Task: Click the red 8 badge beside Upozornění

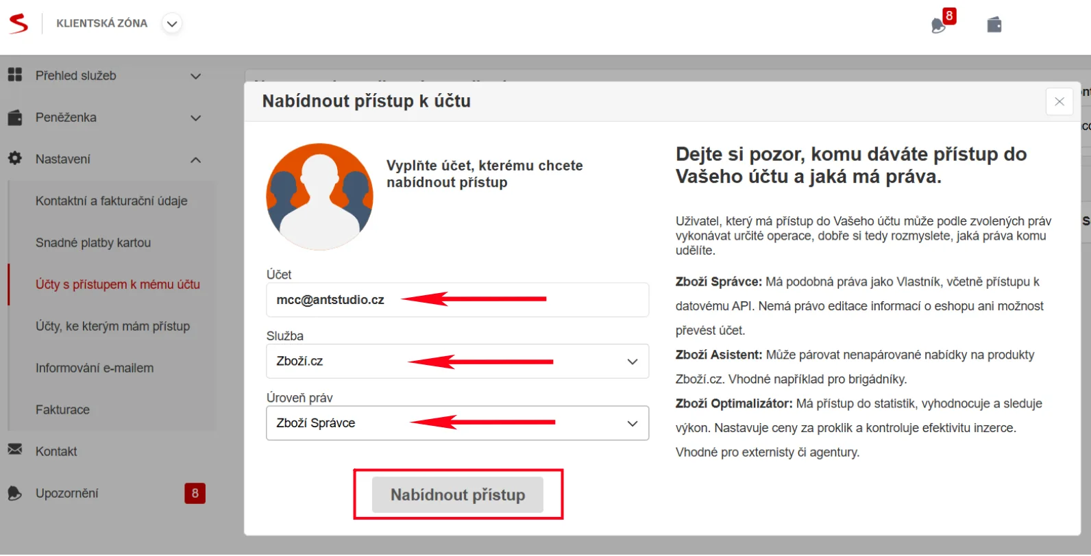Action: [195, 493]
